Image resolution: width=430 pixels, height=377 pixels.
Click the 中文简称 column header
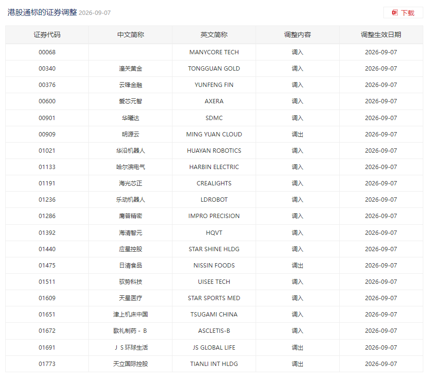click(131, 35)
